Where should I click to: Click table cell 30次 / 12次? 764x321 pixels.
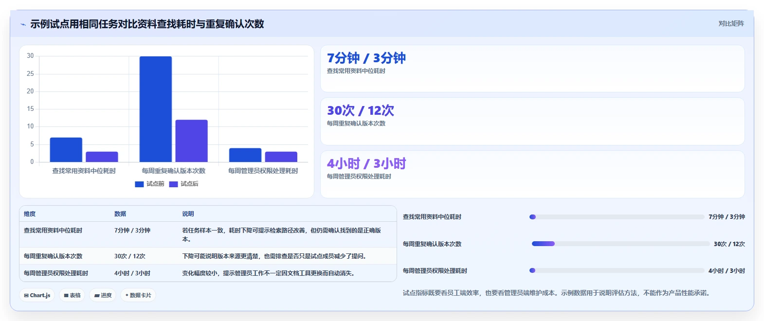(x=130, y=256)
